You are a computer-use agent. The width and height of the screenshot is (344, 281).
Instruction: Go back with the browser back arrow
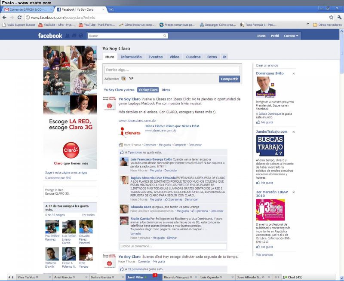pyautogui.click(x=4, y=17)
